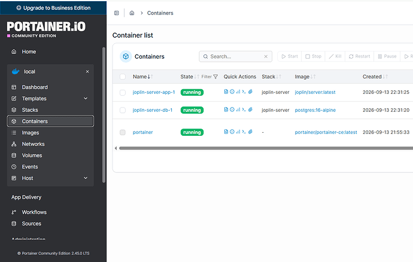Click the sidebar vertical scrollbar

pyautogui.click(x=104, y=115)
